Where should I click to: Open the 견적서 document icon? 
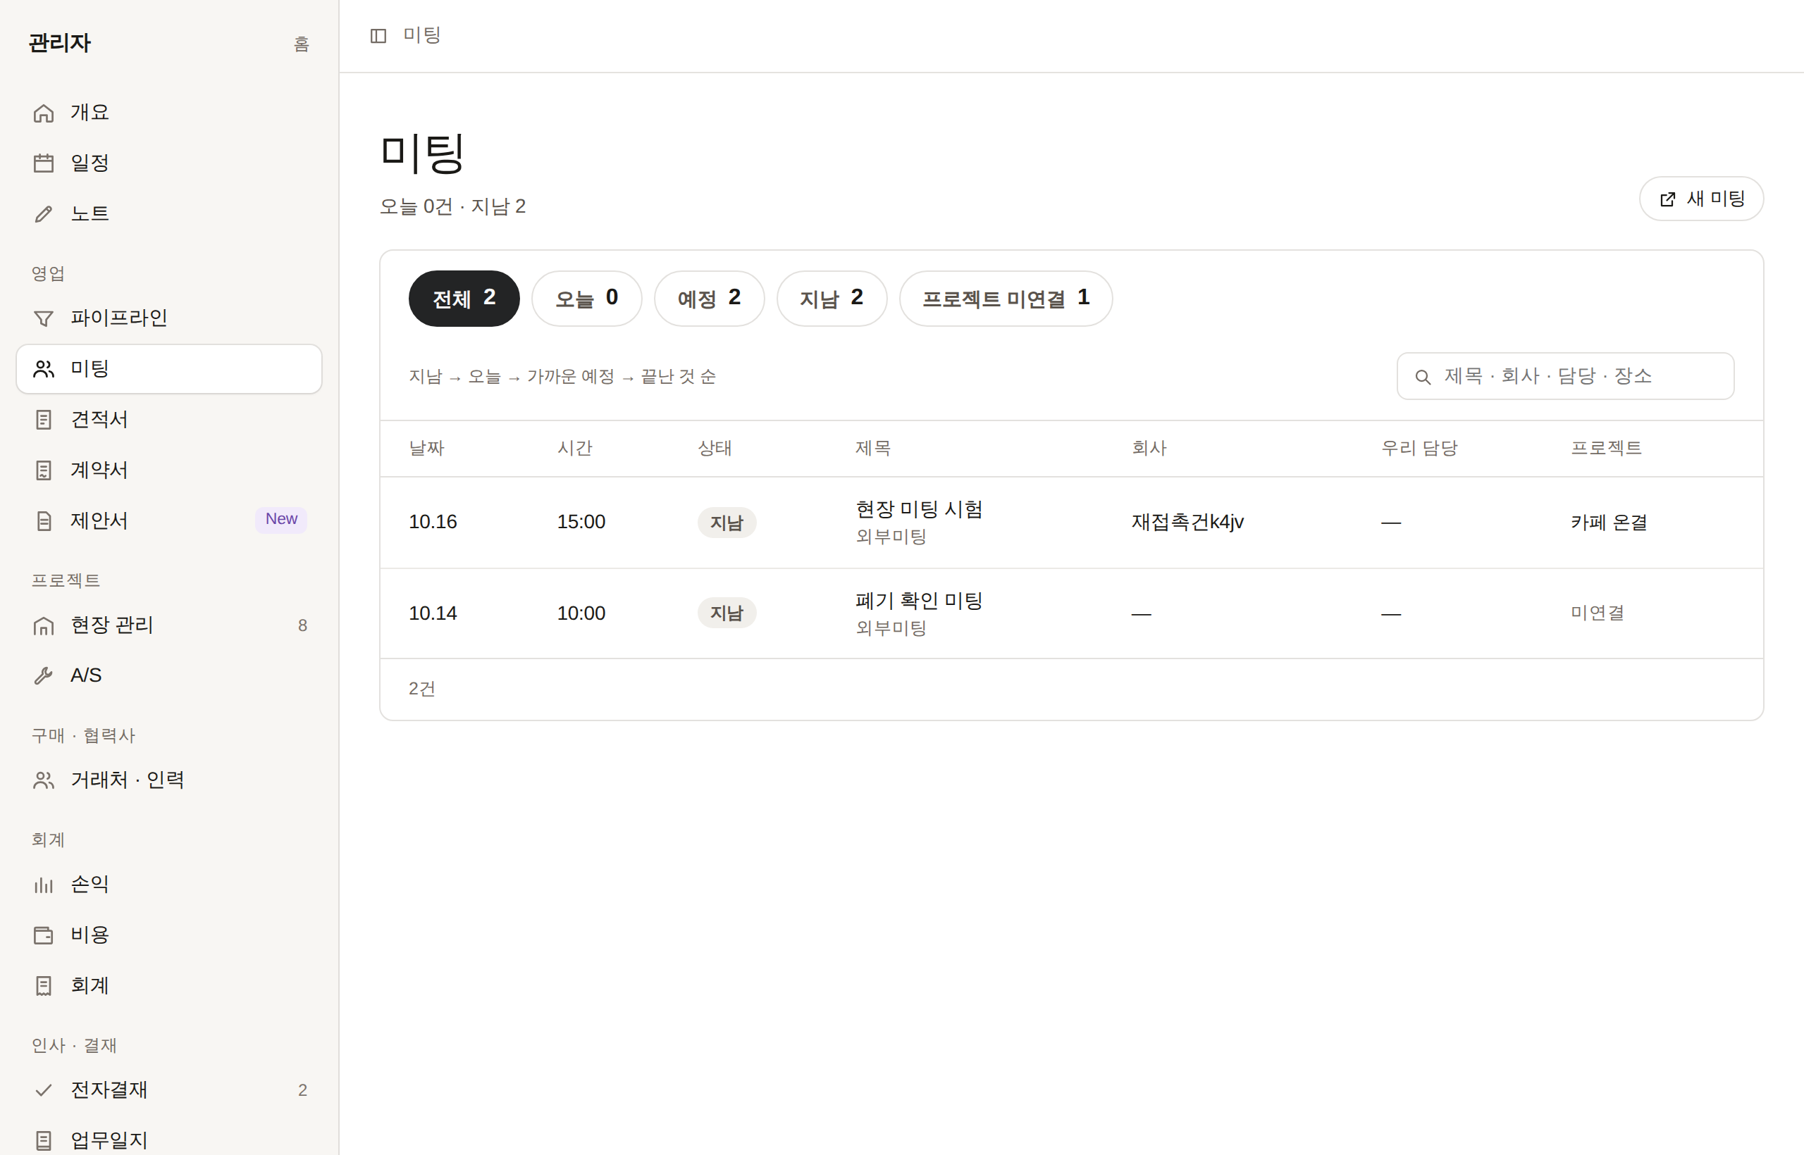44,419
